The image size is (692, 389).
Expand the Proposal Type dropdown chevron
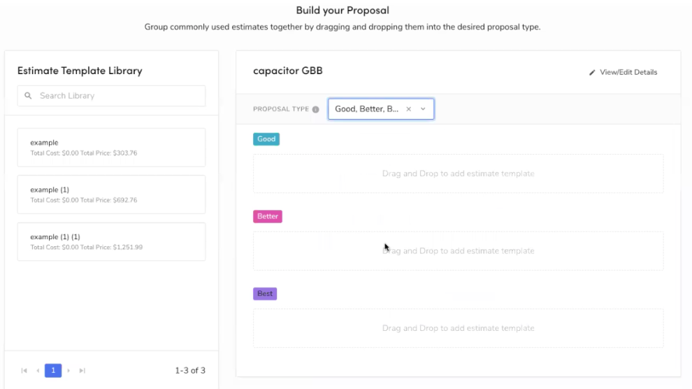[423, 109]
